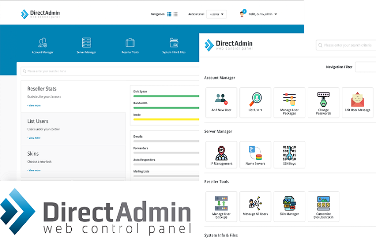
Task: Click the Bandwidth usage bar
Action: pyautogui.click(x=166, y=108)
